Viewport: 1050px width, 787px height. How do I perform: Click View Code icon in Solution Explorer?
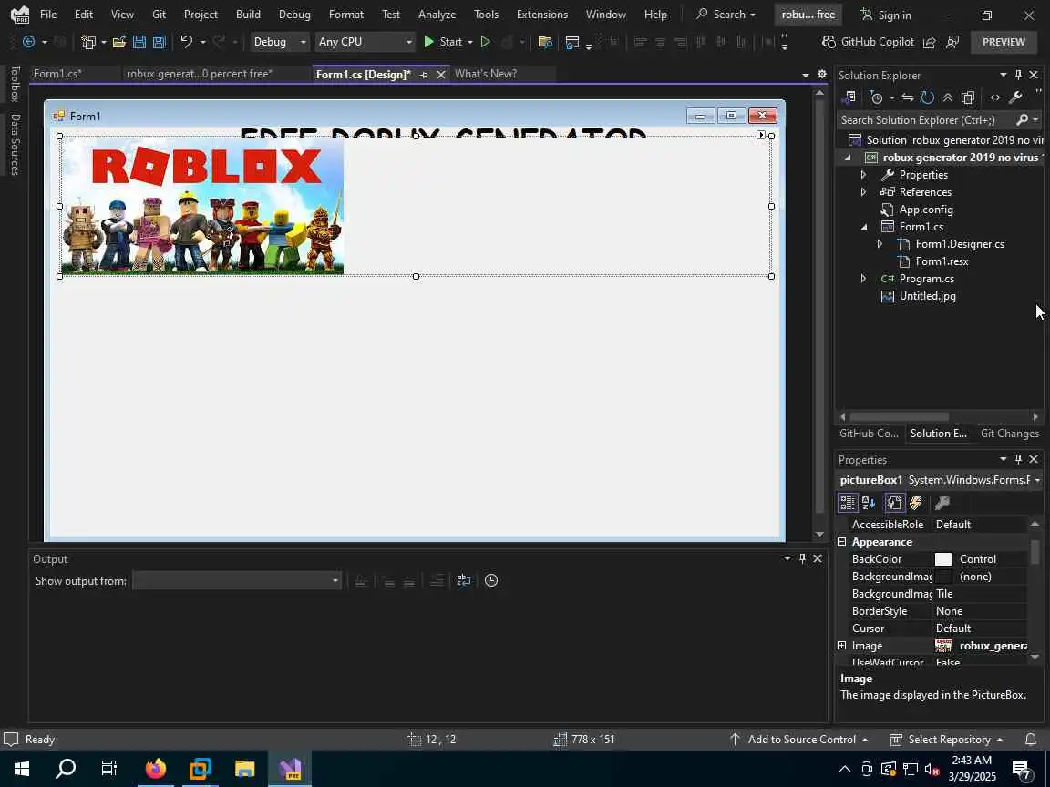coord(995,97)
